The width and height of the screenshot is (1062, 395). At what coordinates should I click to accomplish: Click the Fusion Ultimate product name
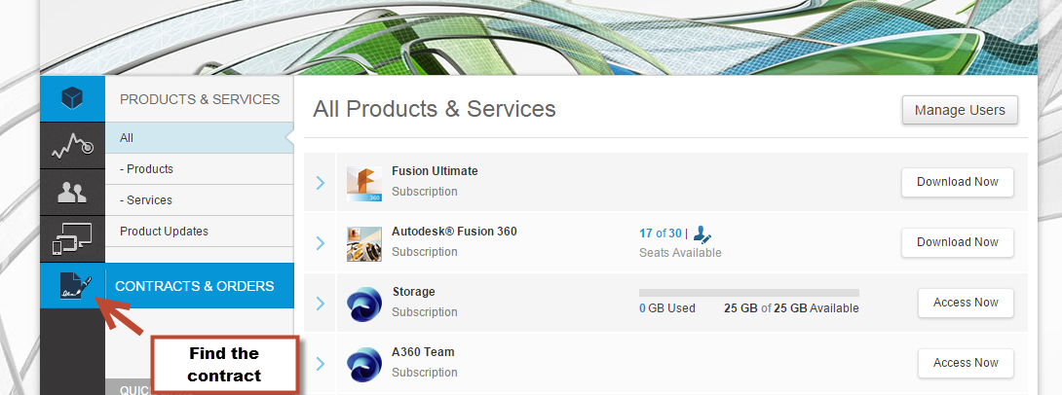[435, 171]
